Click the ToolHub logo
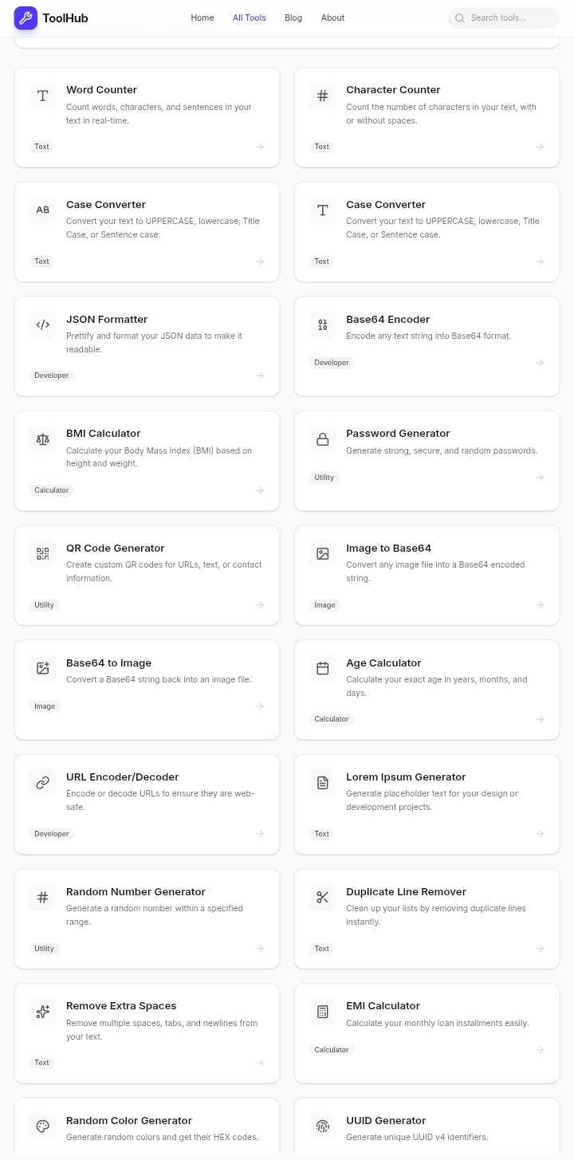The image size is (574, 1160). click(x=50, y=18)
